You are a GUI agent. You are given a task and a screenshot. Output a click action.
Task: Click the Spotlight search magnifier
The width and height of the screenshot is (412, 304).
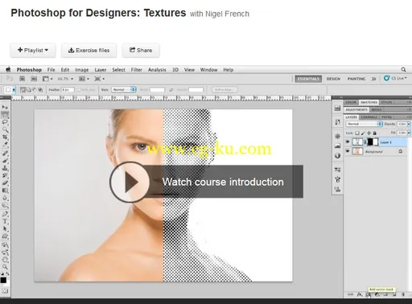[x=403, y=70]
